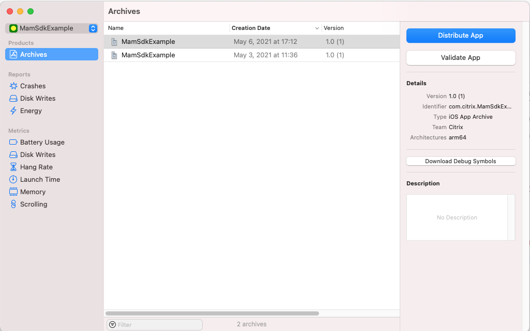
Task: Click the truncated Identifier com.citrix.MamSdkEx… value
Action: 480,106
